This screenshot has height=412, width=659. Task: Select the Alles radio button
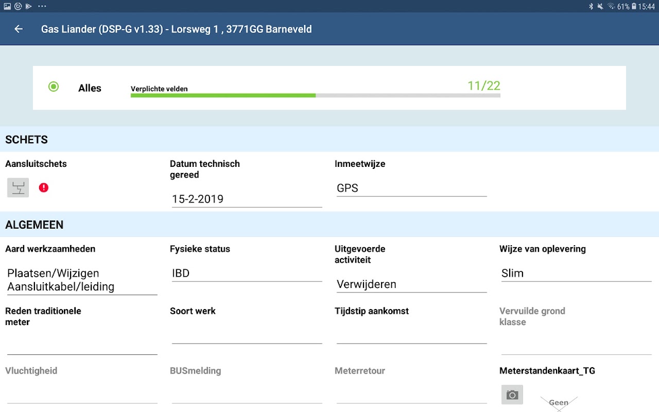tap(54, 87)
